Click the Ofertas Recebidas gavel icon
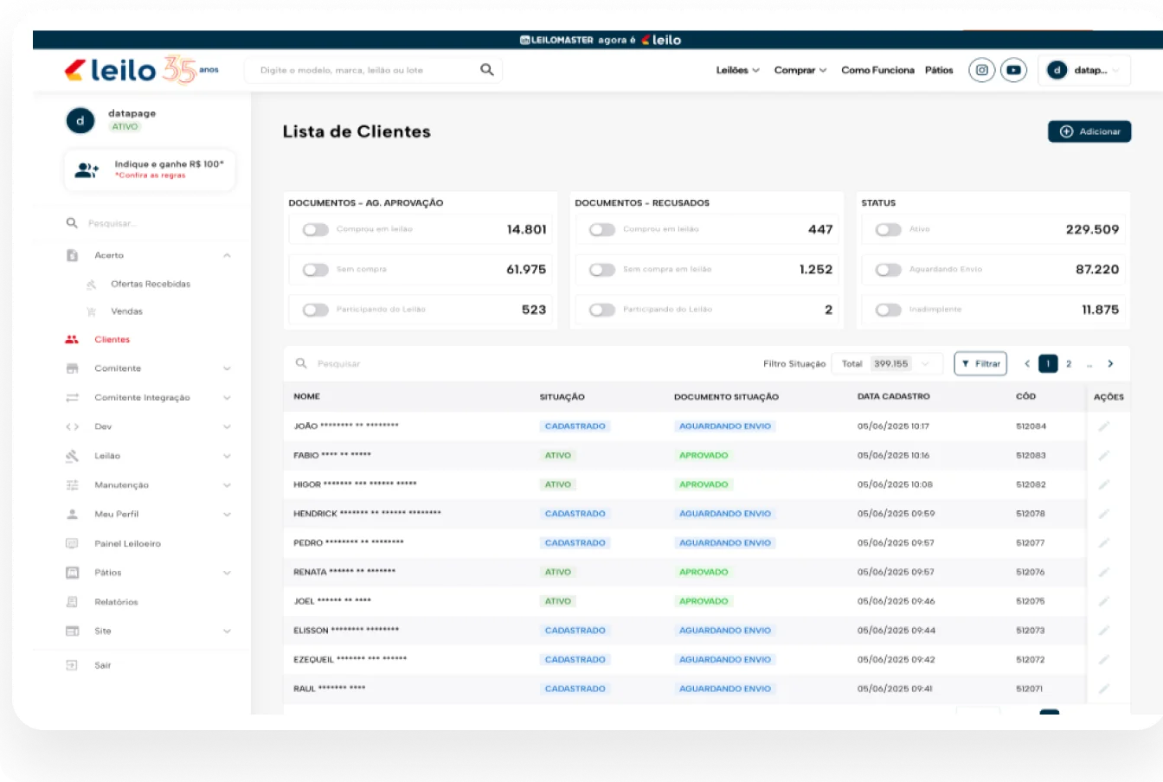 pyautogui.click(x=91, y=285)
